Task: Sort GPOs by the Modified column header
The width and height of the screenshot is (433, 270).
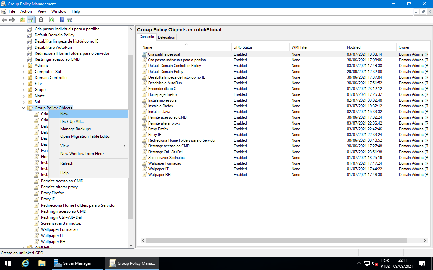Action: pos(353,47)
